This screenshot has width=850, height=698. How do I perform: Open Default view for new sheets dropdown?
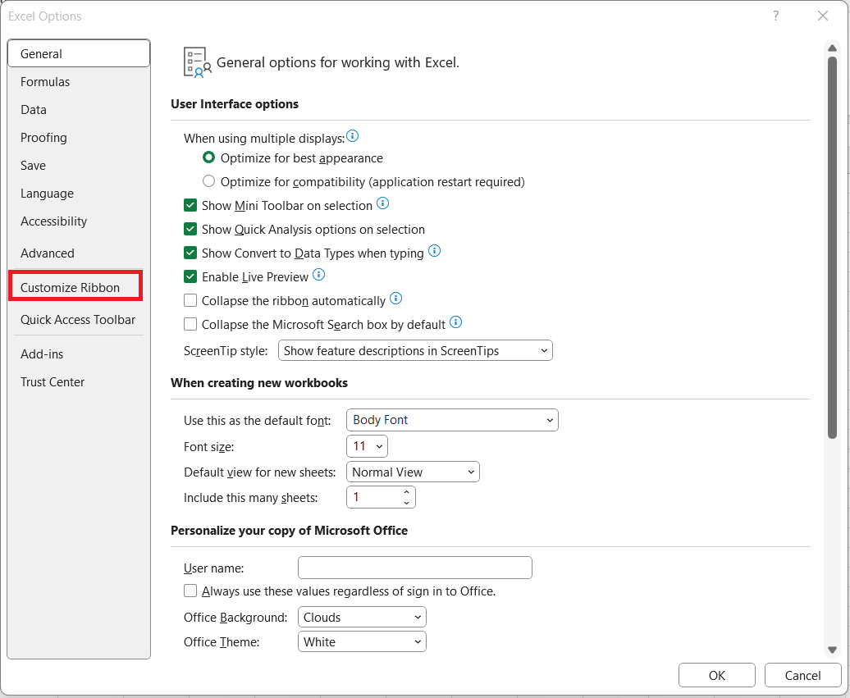pos(413,472)
